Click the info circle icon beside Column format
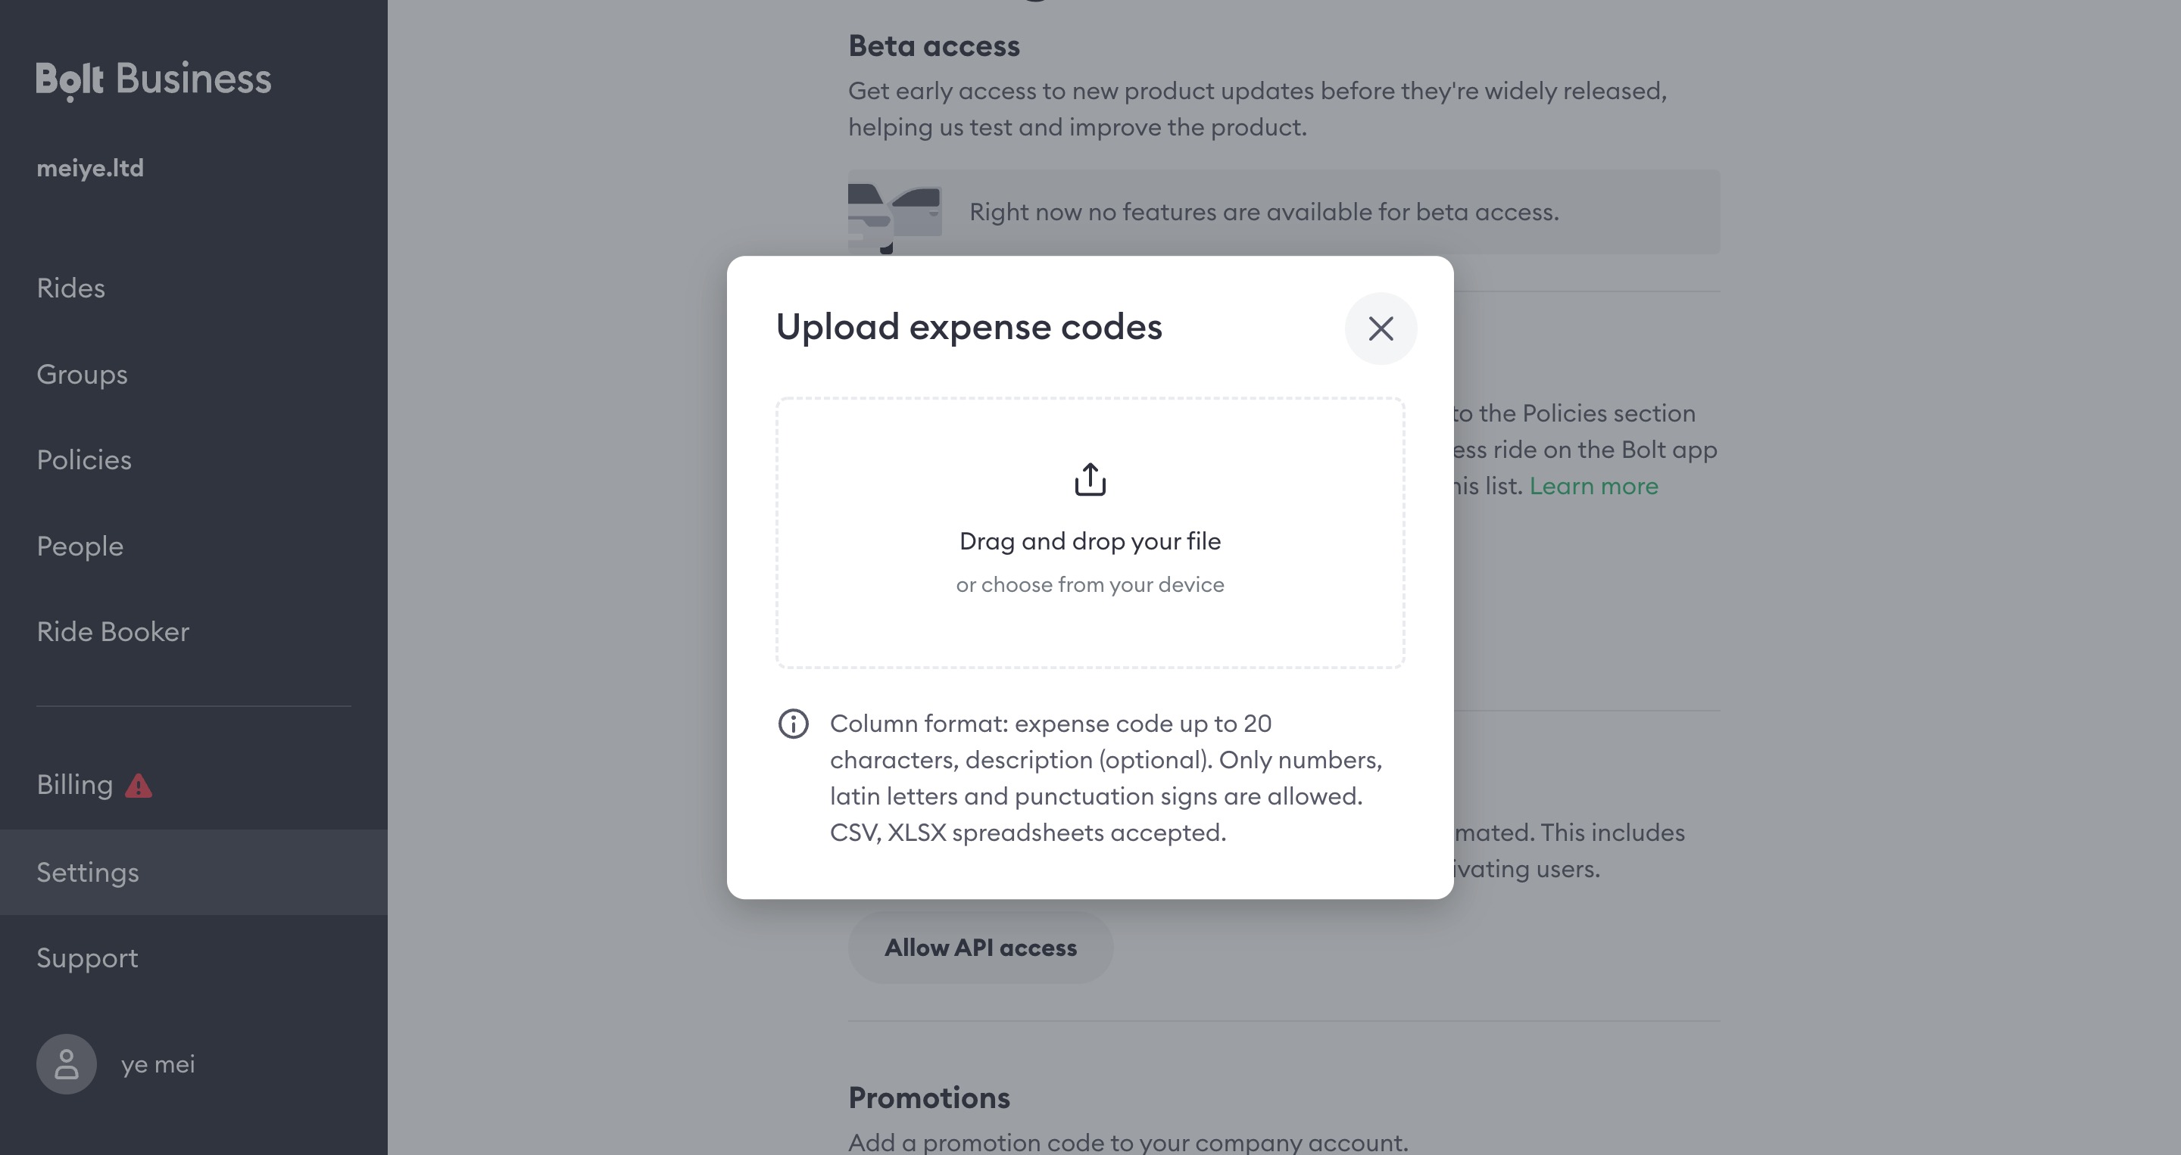2181x1155 pixels. pos(794,724)
